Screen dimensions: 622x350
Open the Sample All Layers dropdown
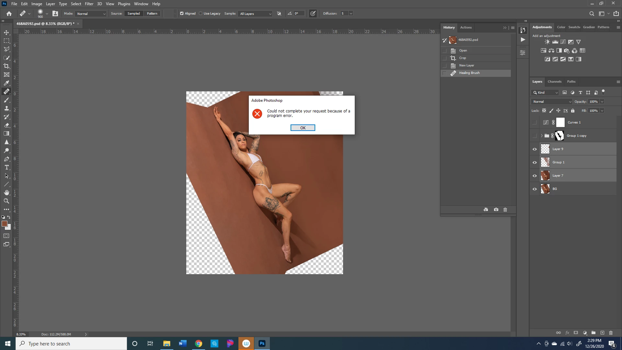[x=255, y=14]
